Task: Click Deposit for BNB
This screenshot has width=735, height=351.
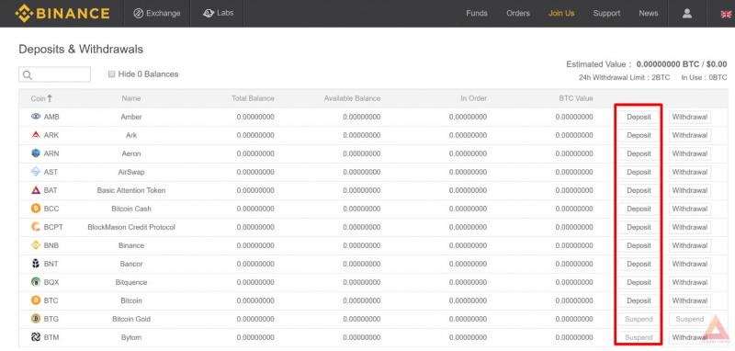Action: [639, 245]
